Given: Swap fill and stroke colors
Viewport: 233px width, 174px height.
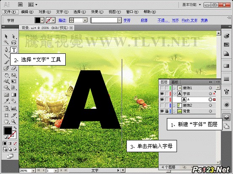Looking at the screenshot, I should pos(15,128).
